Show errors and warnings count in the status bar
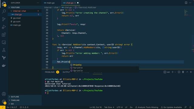The image size is (194, 109). (x=24, y=107)
